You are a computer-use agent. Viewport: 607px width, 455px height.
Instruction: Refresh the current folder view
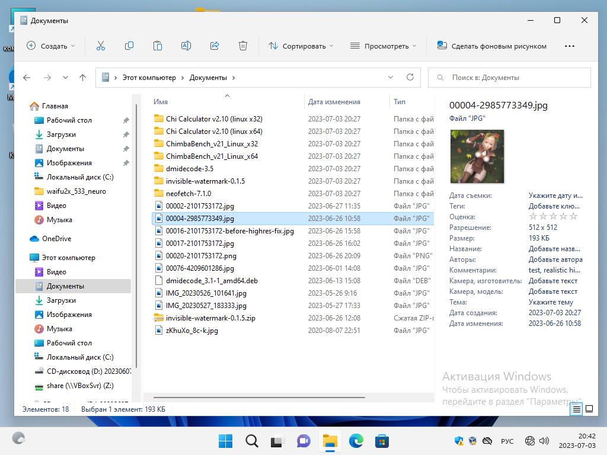pos(410,77)
